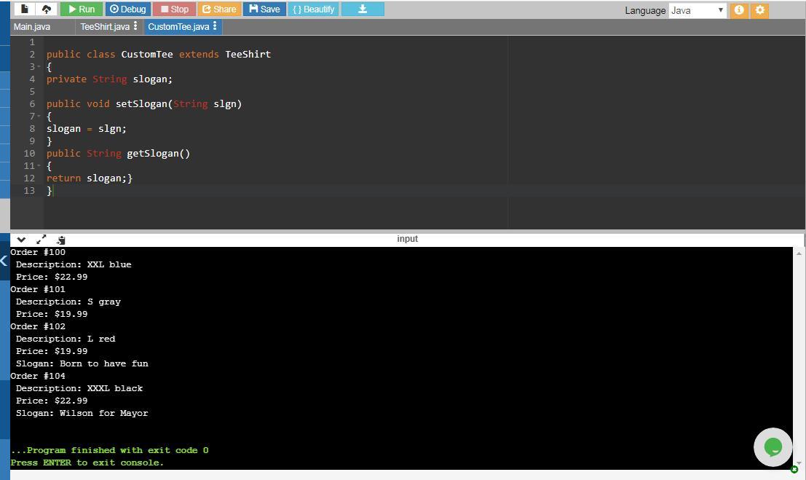Click line number 13 in the gutter

point(29,190)
